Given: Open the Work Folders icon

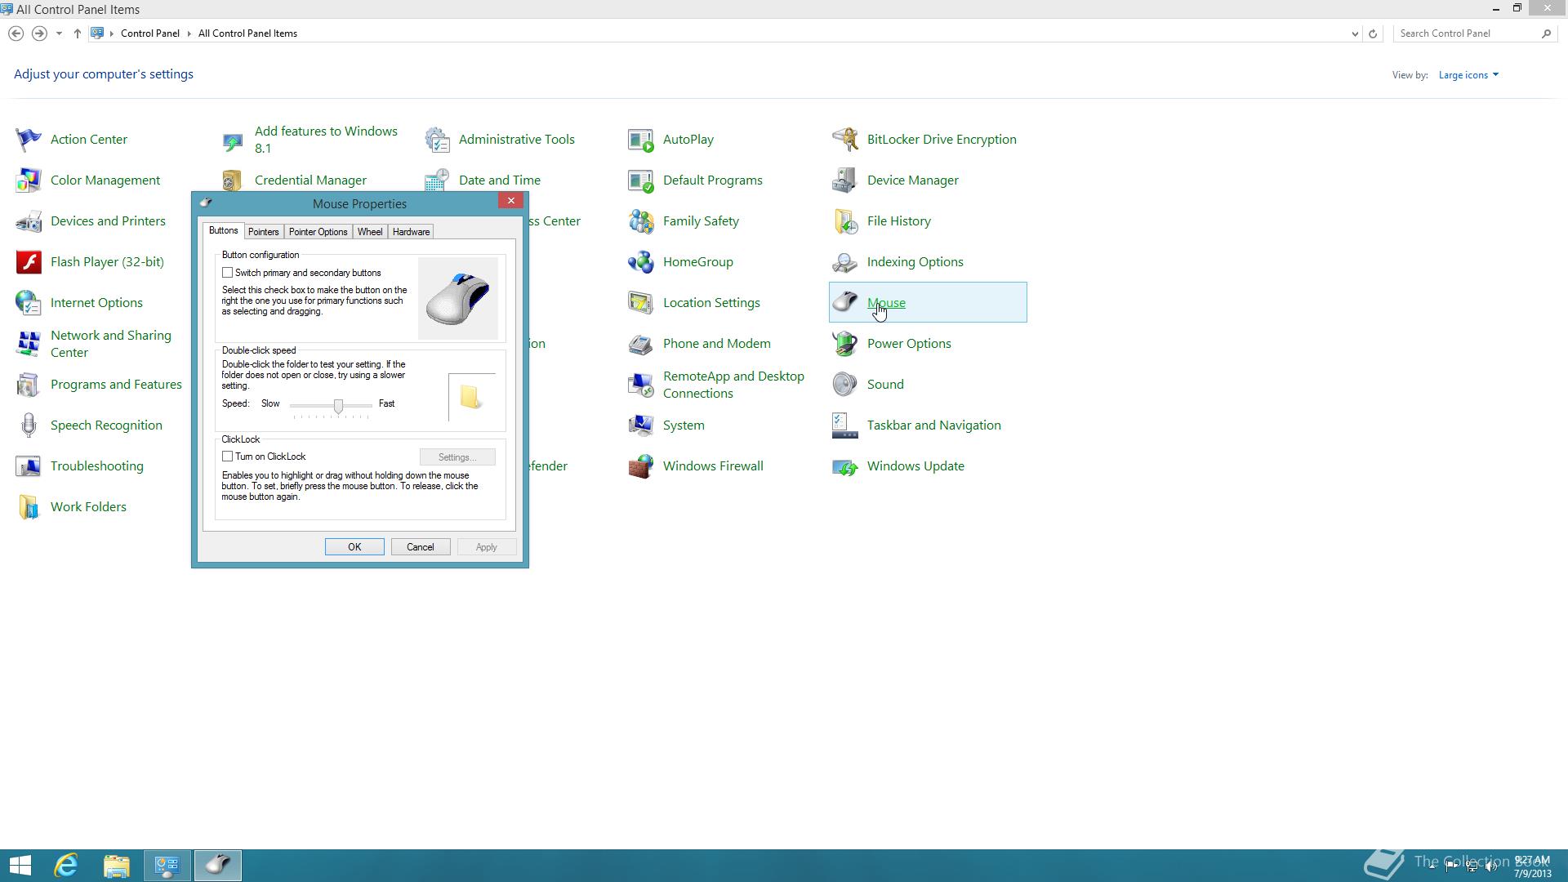Looking at the screenshot, I should [29, 507].
